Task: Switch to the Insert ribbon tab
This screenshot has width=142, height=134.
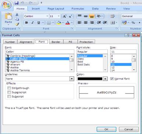Action: coord(36,9)
